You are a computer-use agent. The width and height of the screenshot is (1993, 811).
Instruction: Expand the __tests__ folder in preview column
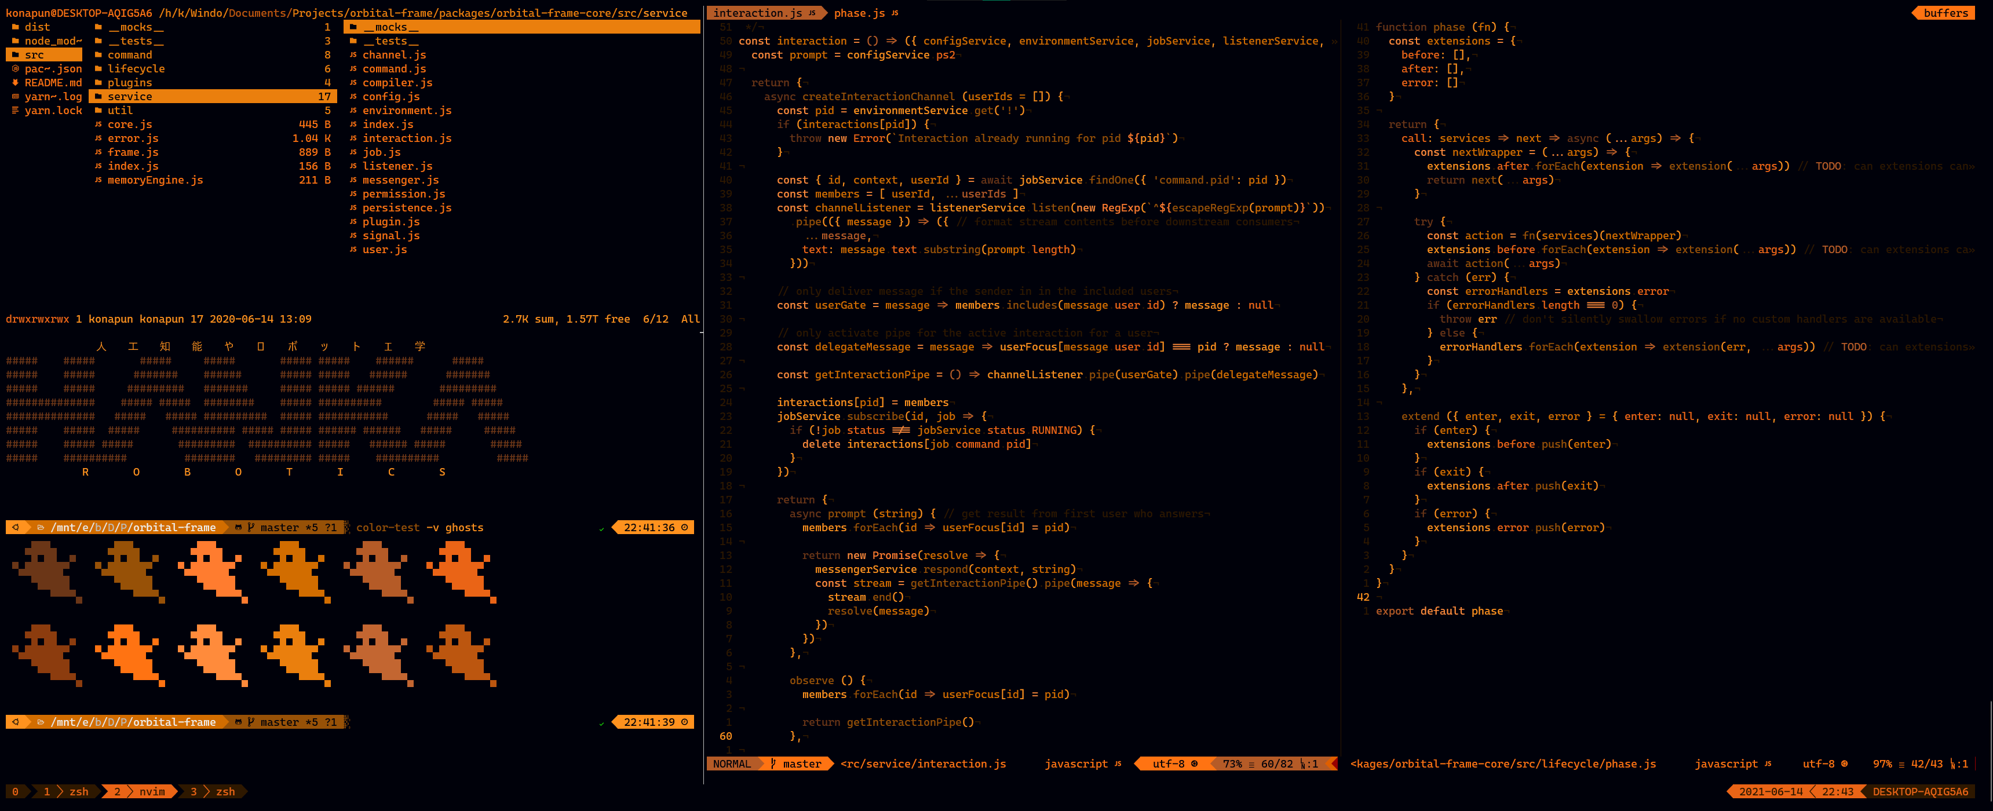(390, 41)
